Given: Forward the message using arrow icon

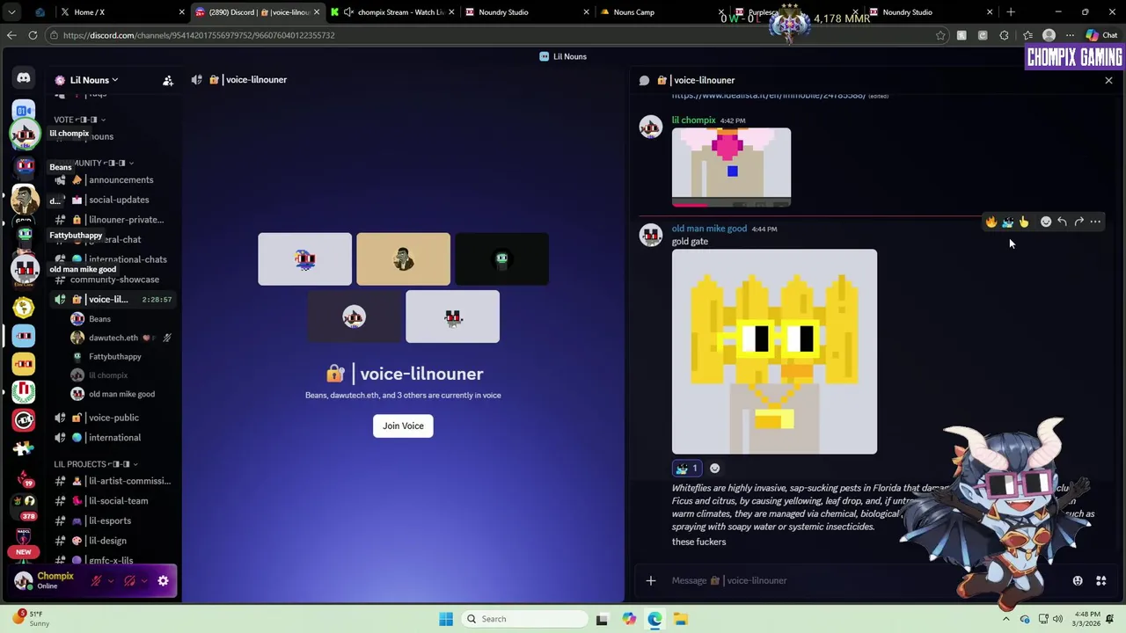Looking at the screenshot, I should click(x=1079, y=222).
